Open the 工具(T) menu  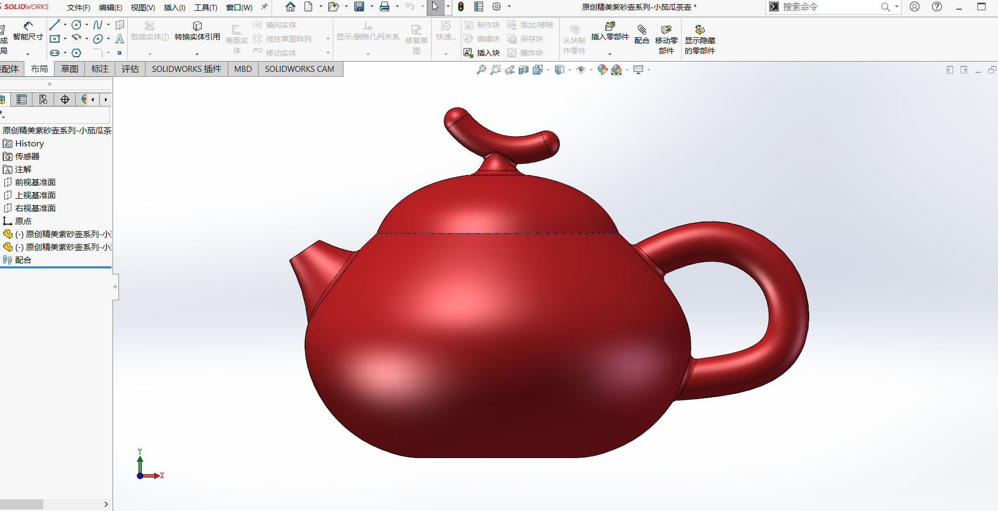click(206, 7)
